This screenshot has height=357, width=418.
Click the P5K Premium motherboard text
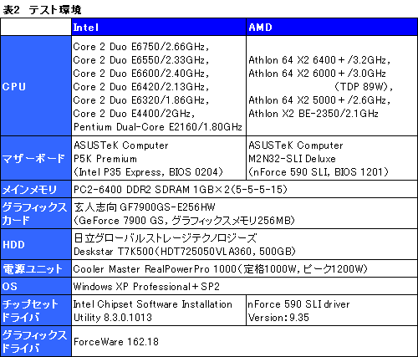[x=105, y=159]
